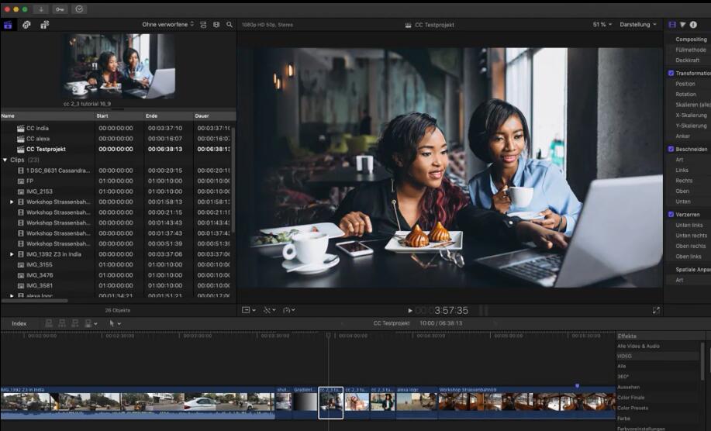Select Alle Video & Audio effects category

tap(638, 347)
